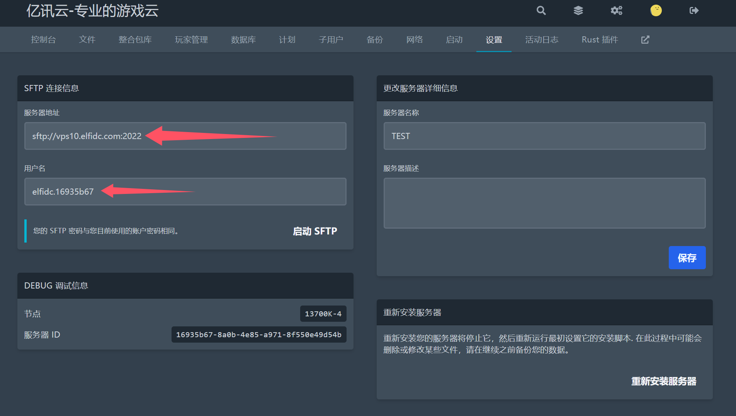The width and height of the screenshot is (736, 416).
Task: Switch to the 整合包库 tab
Action: (x=135, y=39)
